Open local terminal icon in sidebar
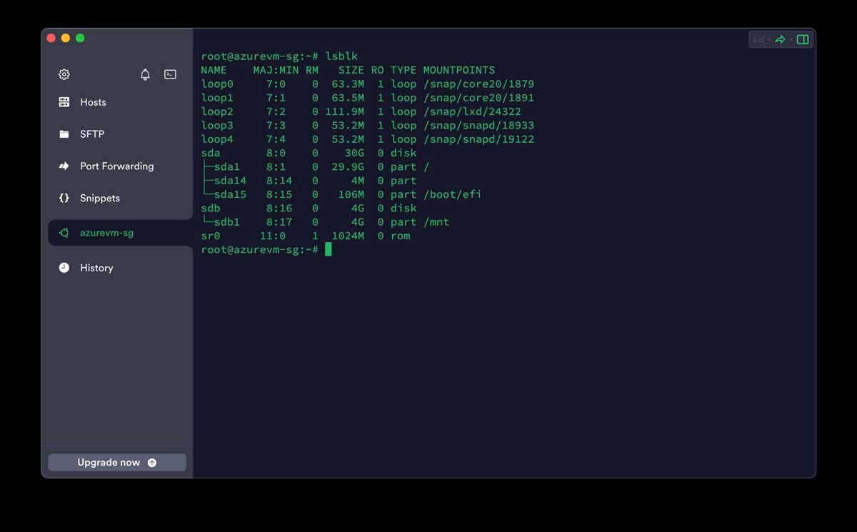Screen dimensions: 857x532 coord(170,74)
